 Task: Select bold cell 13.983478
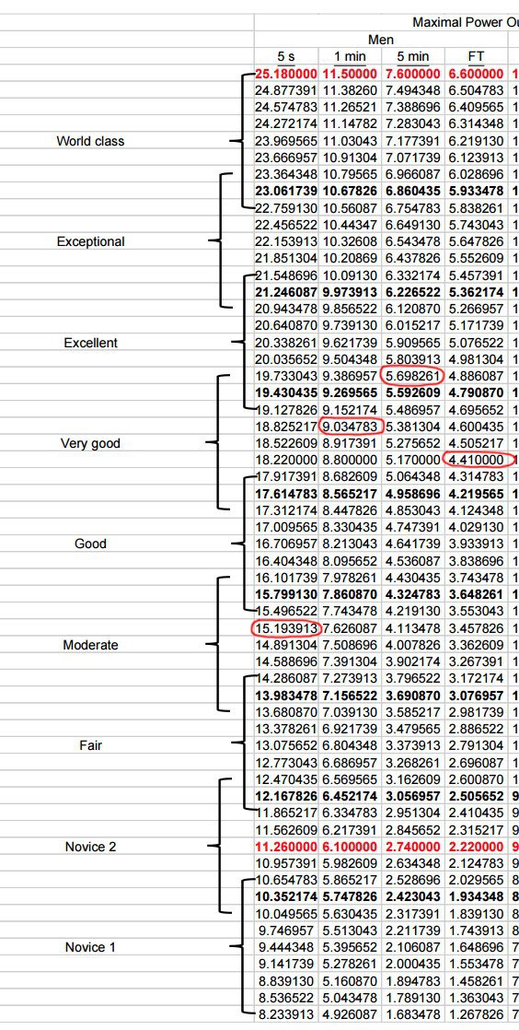(286, 695)
